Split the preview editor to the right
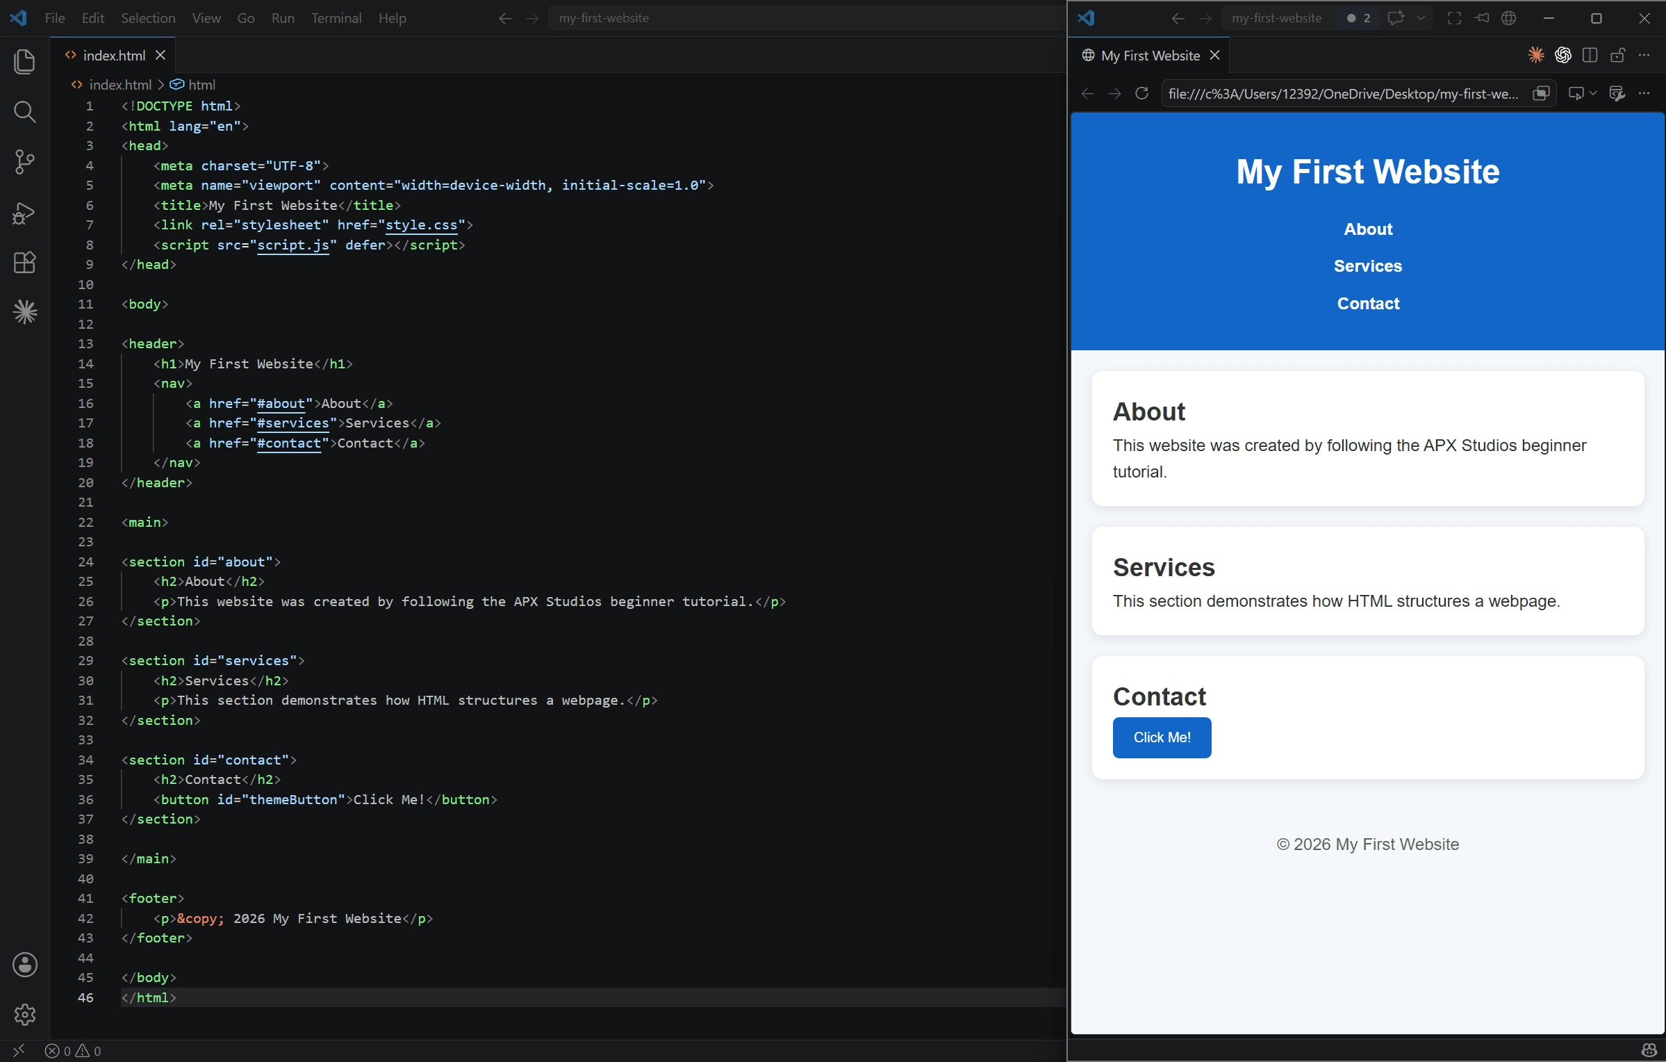The height and width of the screenshot is (1062, 1666). pos(1590,55)
